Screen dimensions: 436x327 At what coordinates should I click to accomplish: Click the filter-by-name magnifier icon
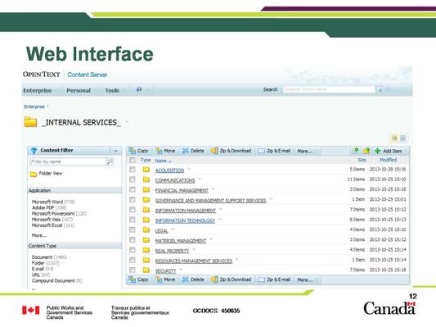[110, 161]
